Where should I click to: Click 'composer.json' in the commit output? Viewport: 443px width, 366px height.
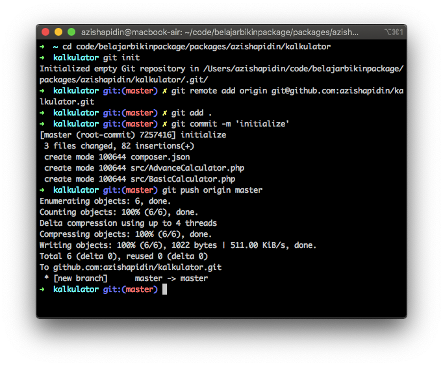point(160,157)
